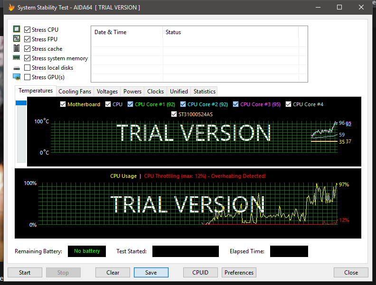Viewport: 376px width, 285px height.
Task: Switch to the Cooling Fans tab
Action: 75,92
